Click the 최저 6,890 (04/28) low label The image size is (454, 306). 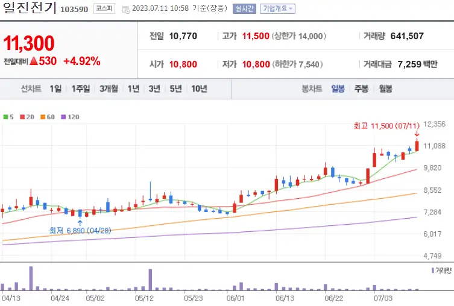[x=80, y=231]
